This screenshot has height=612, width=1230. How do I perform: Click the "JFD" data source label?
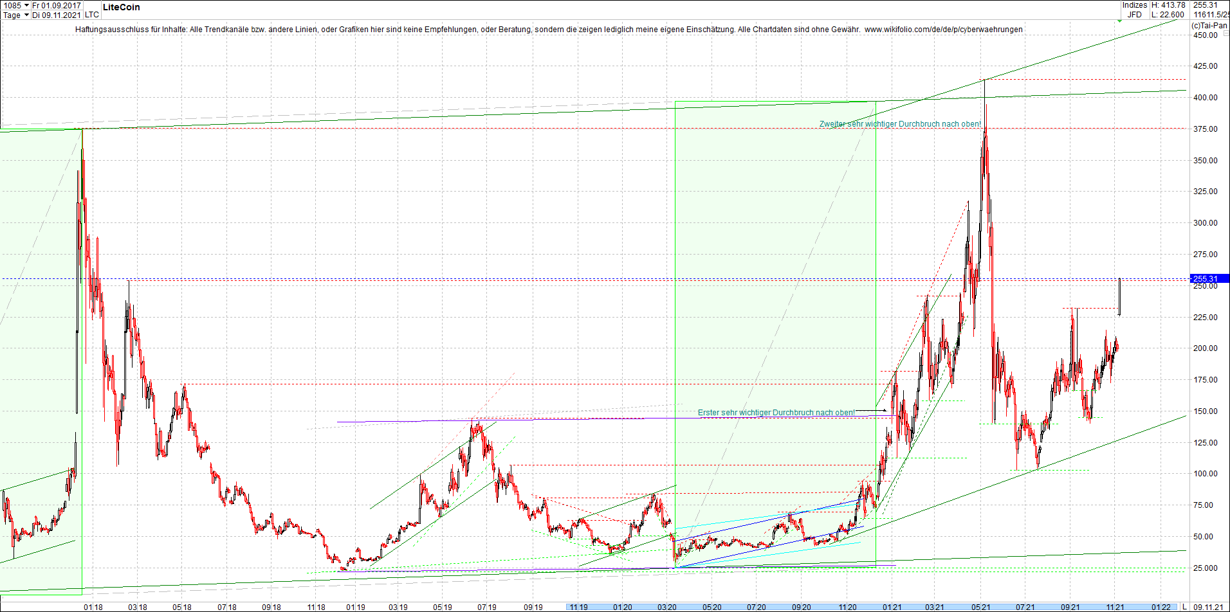click(1134, 14)
